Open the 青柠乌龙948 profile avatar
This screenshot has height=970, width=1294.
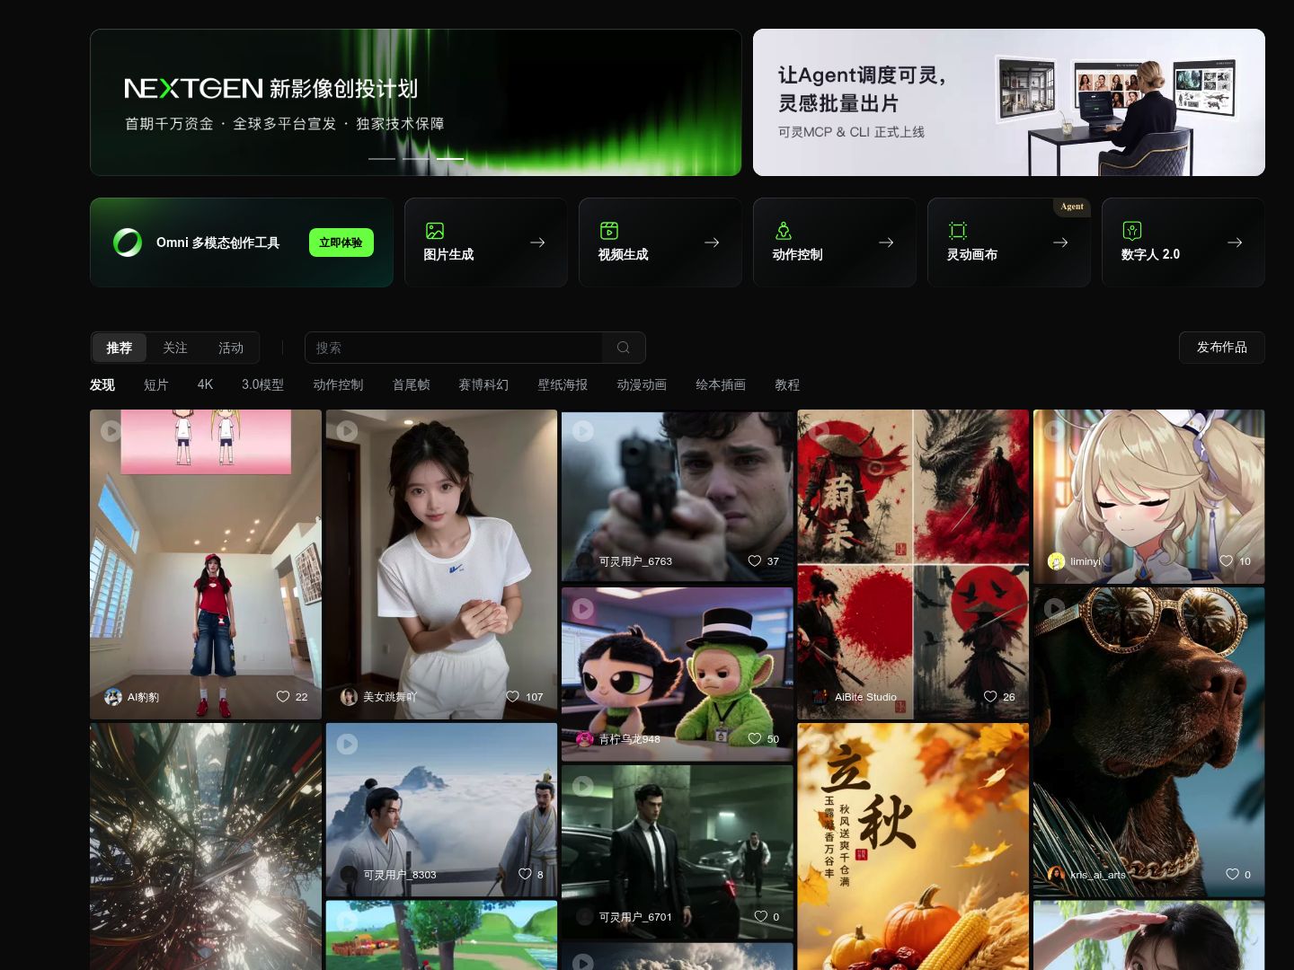(585, 739)
